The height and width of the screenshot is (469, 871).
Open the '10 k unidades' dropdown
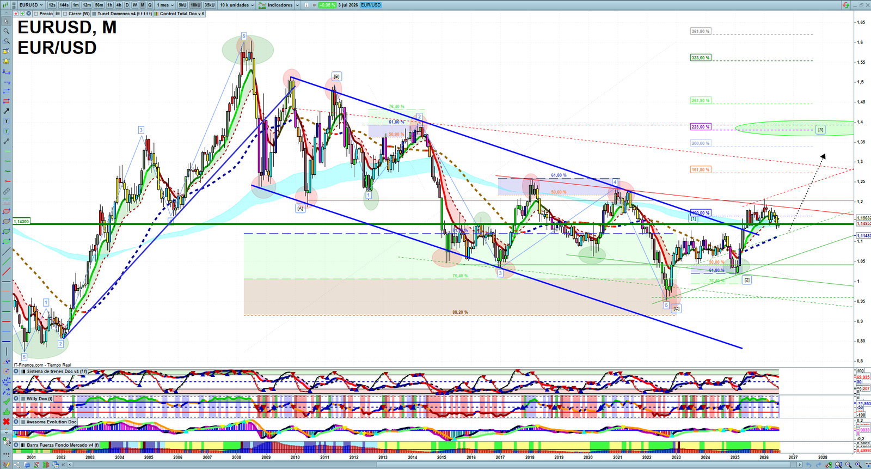(x=237, y=5)
